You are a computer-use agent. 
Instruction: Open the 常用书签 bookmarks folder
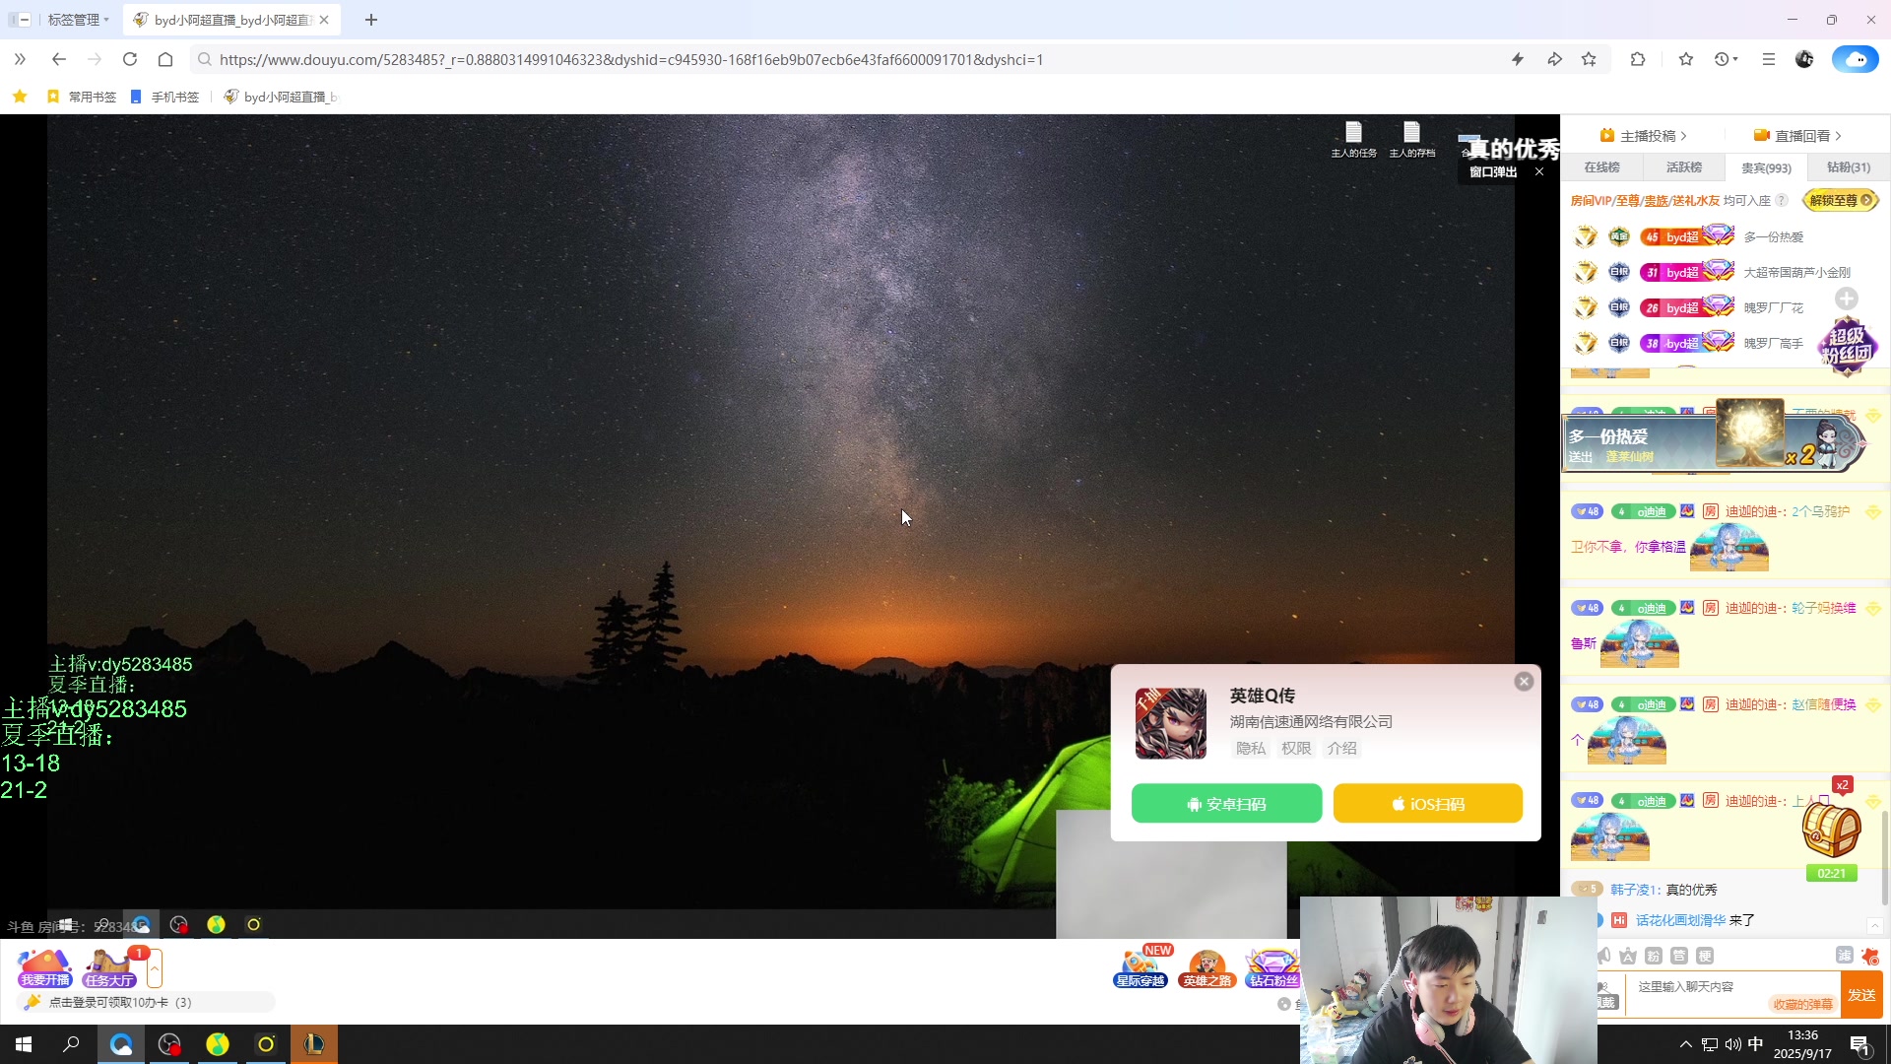(82, 97)
